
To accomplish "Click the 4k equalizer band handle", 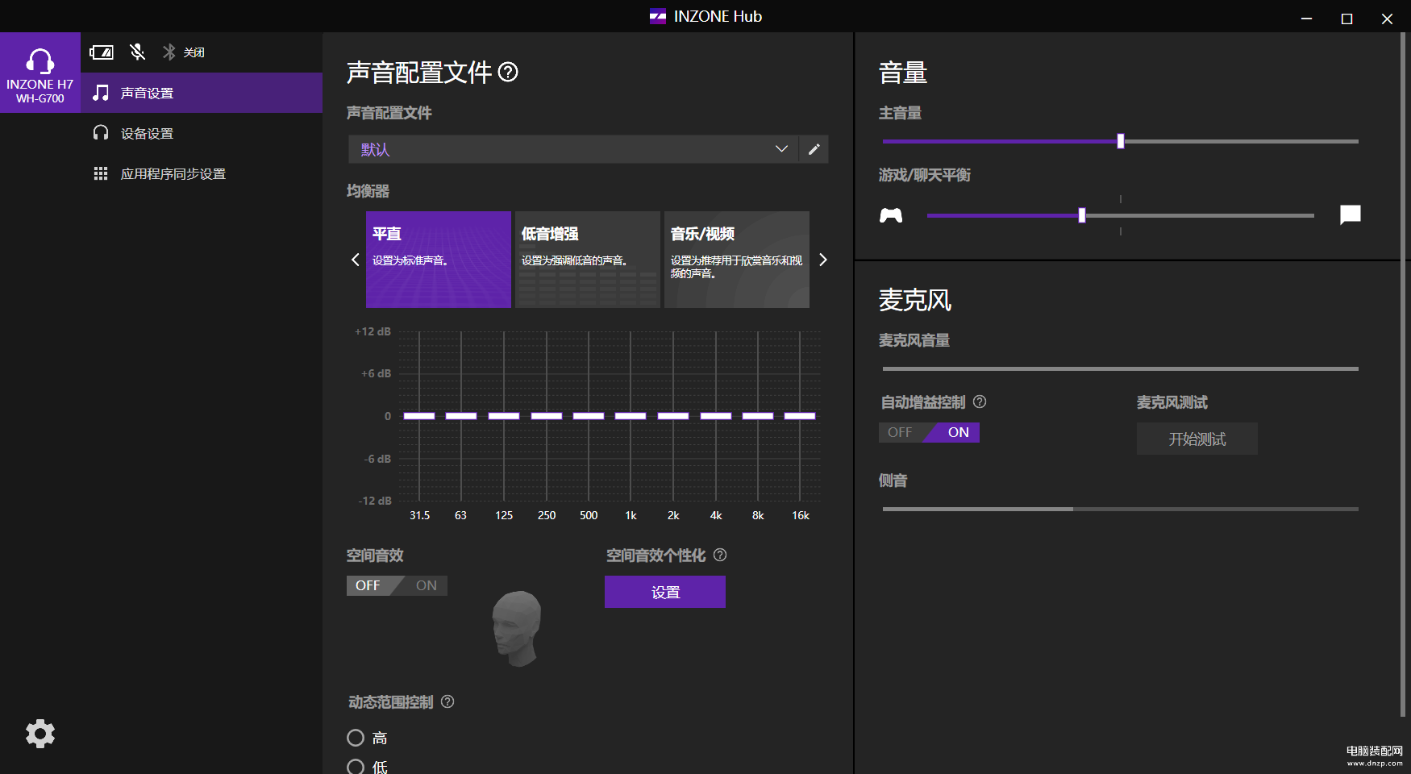I will pos(716,416).
